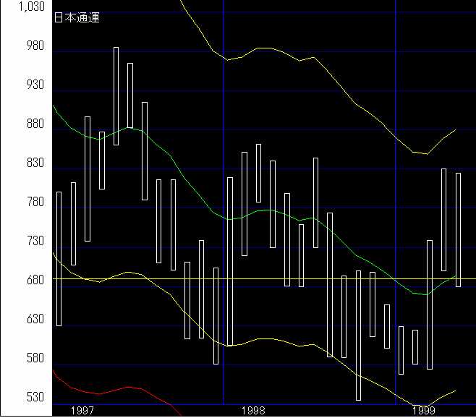Click the candle with low reaching 530
Screen dimensions: 476x418
(x=358, y=335)
